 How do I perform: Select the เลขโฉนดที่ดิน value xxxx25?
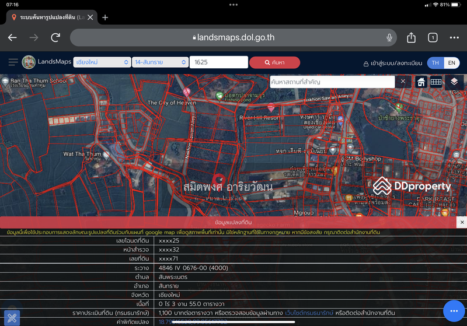pyautogui.click(x=169, y=241)
